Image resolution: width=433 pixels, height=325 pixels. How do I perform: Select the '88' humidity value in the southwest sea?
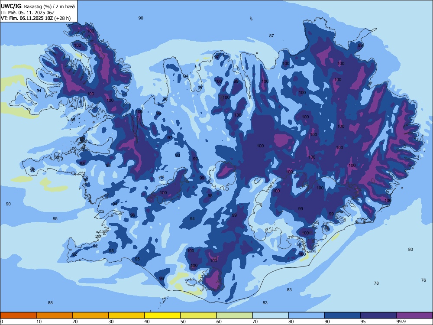(x=50, y=303)
